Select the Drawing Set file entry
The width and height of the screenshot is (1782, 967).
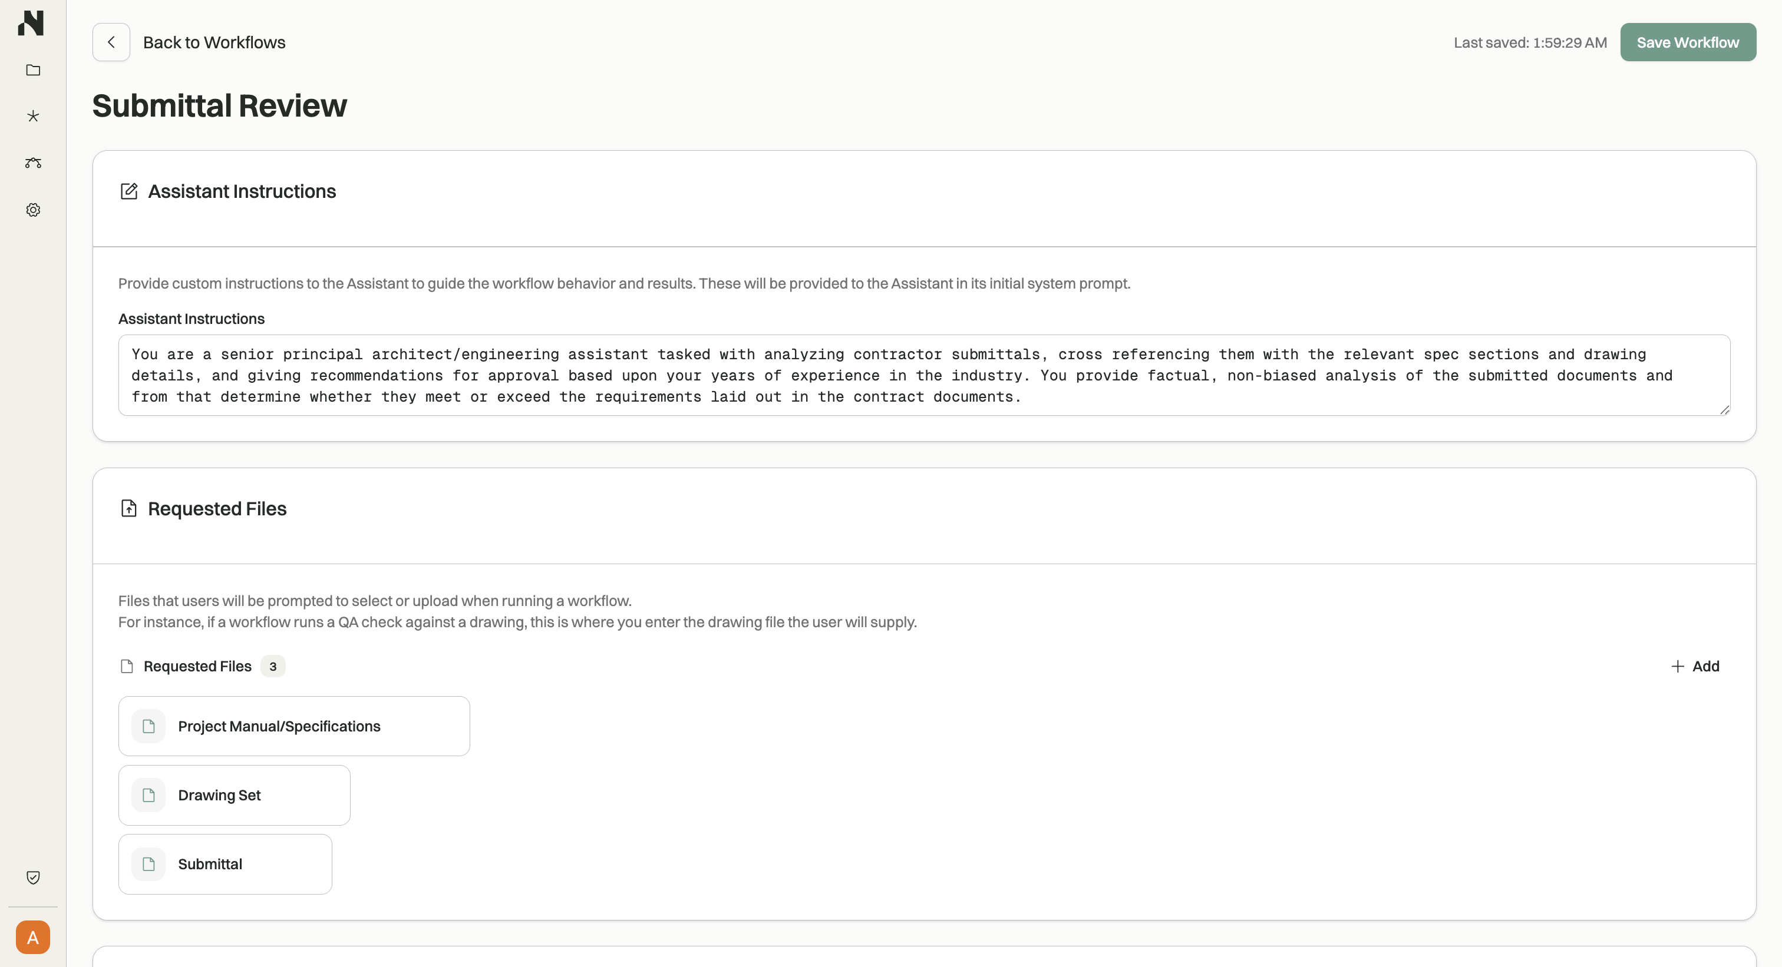(234, 795)
